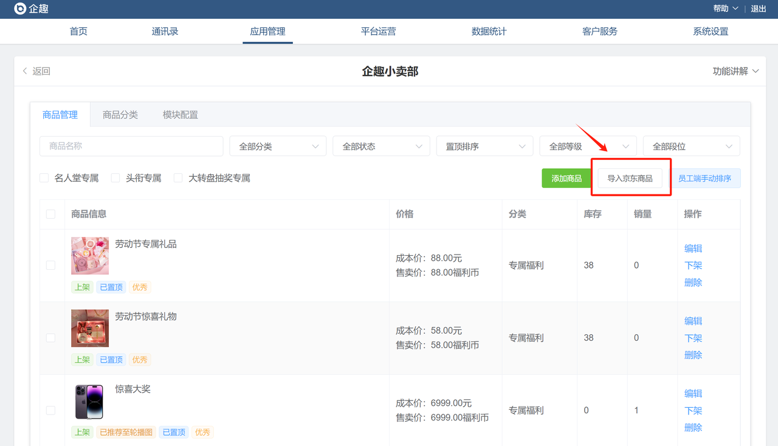This screenshot has height=446, width=778.
Task: Check the 大转盘抽奖专属 option
Action: (178, 178)
